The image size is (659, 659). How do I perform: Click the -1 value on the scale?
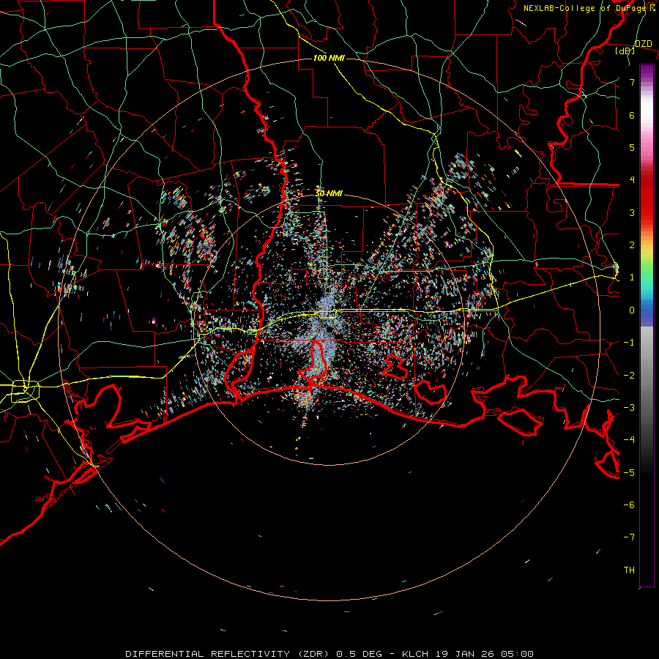pyautogui.click(x=629, y=343)
